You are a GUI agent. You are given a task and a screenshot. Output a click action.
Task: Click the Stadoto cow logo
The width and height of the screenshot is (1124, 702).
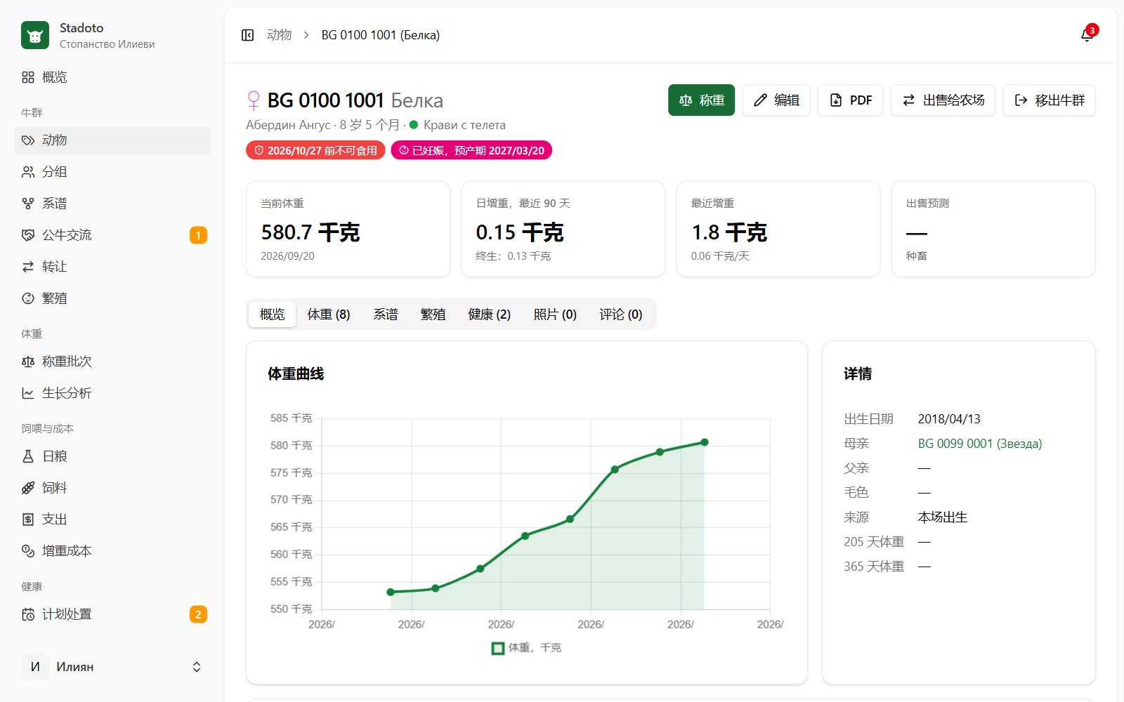coord(35,35)
